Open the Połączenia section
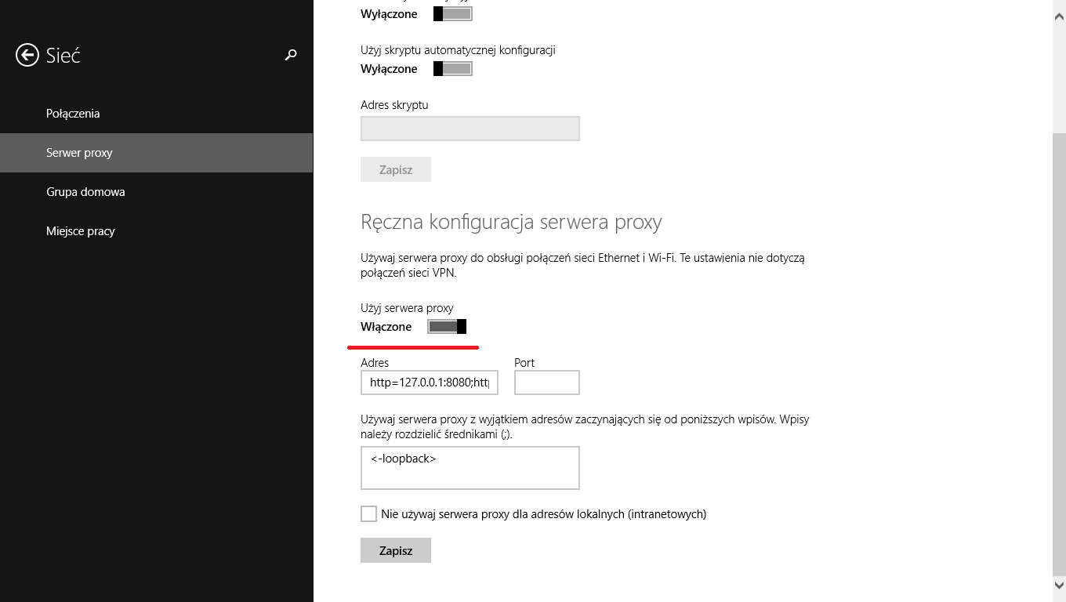The height and width of the screenshot is (602, 1066). point(157,114)
